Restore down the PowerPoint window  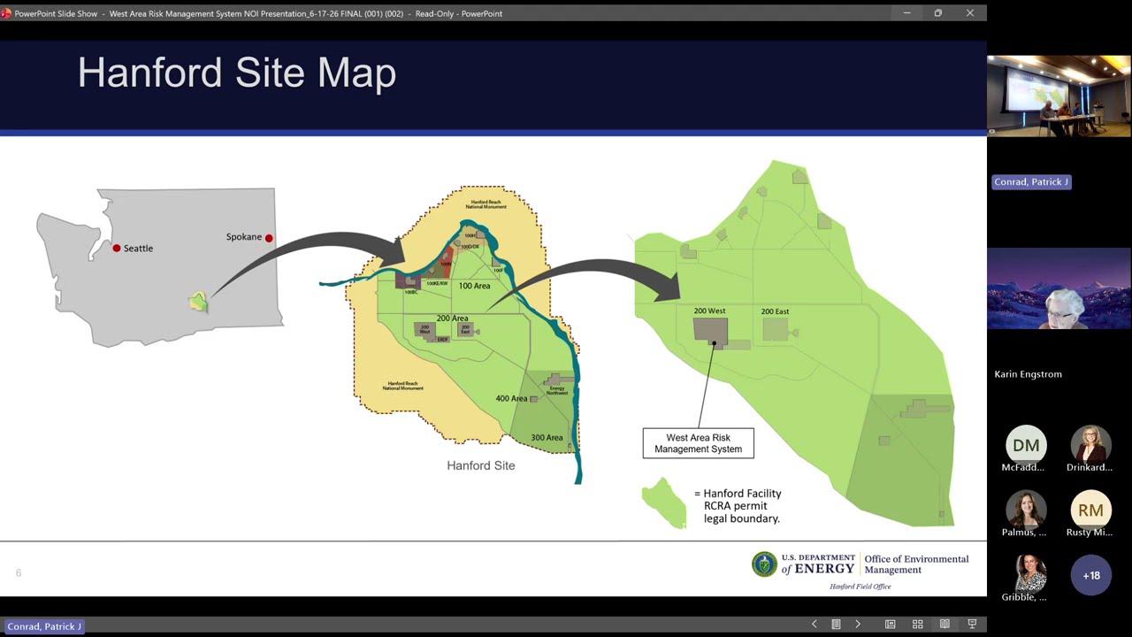click(x=938, y=13)
